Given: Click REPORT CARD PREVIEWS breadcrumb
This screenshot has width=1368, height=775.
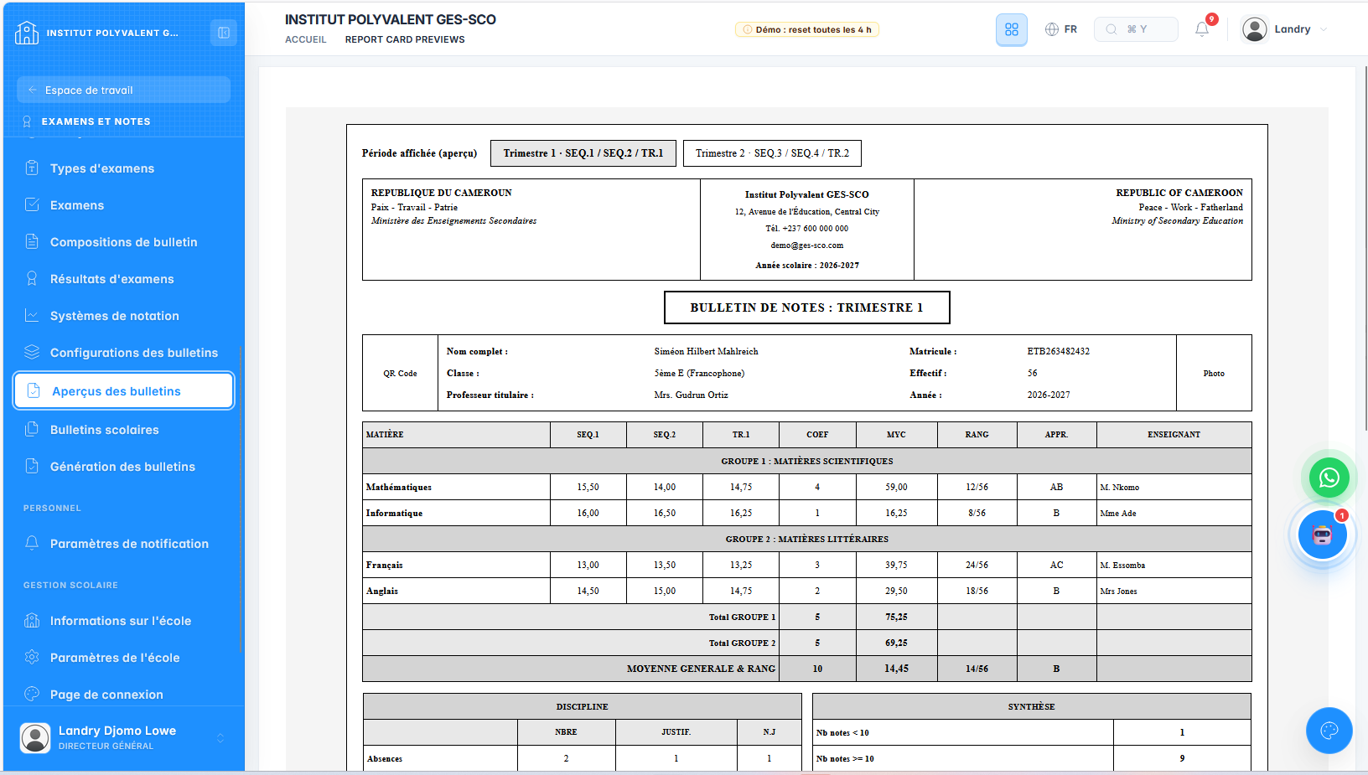Looking at the screenshot, I should coord(405,39).
